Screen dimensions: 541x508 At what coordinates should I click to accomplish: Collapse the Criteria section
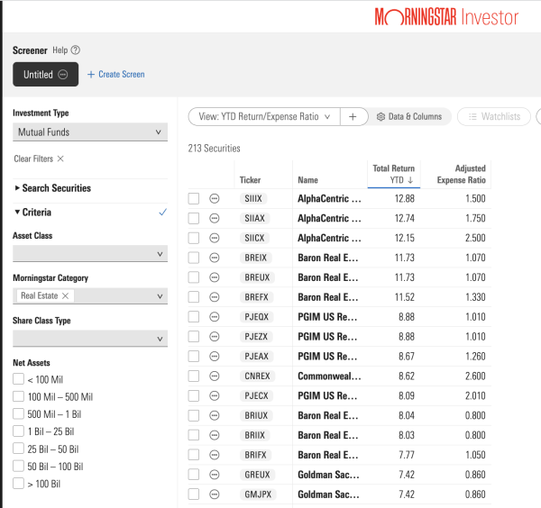click(32, 213)
